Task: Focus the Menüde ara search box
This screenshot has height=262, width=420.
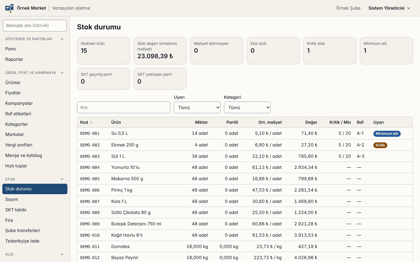Action: tap(35, 26)
